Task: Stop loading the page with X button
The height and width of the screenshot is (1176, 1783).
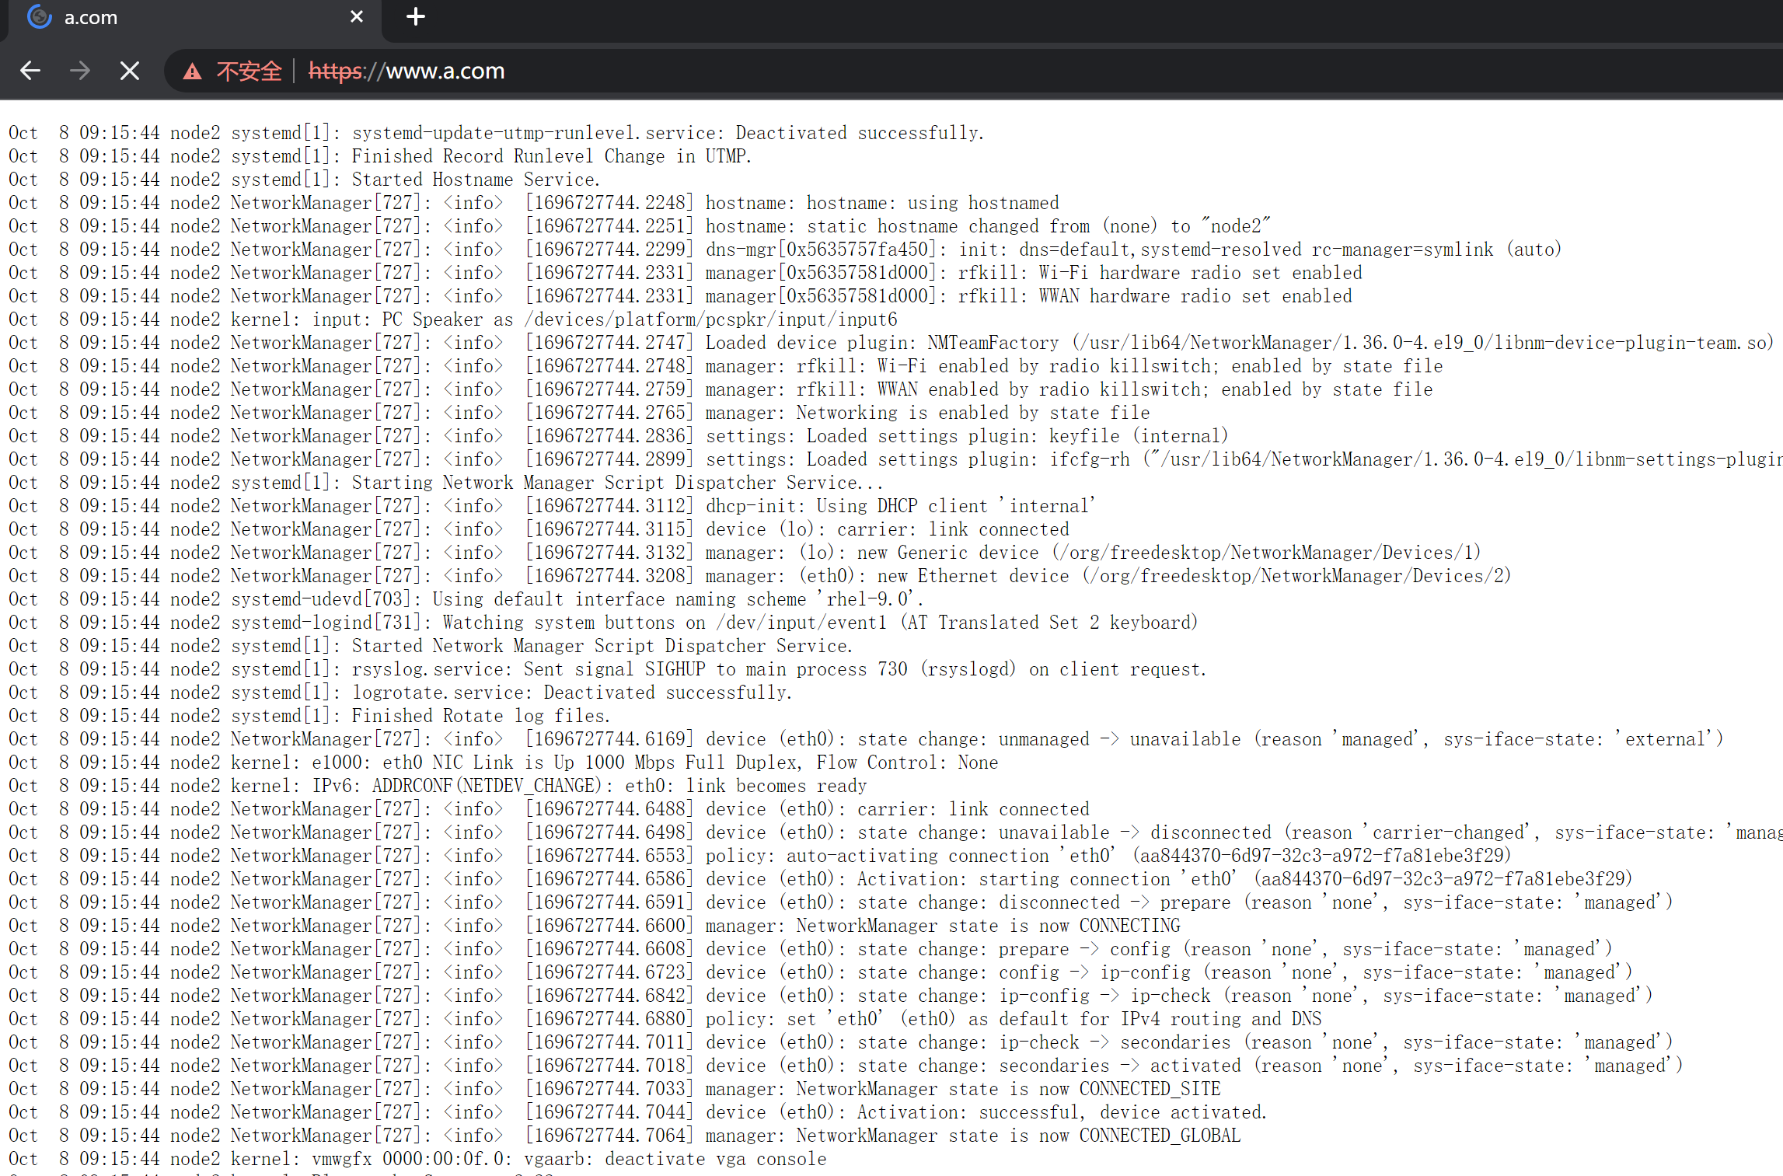Action: point(130,71)
